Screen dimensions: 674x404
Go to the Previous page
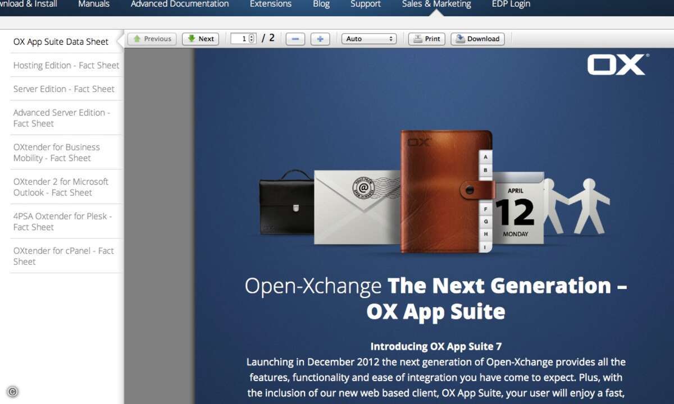pyautogui.click(x=152, y=39)
